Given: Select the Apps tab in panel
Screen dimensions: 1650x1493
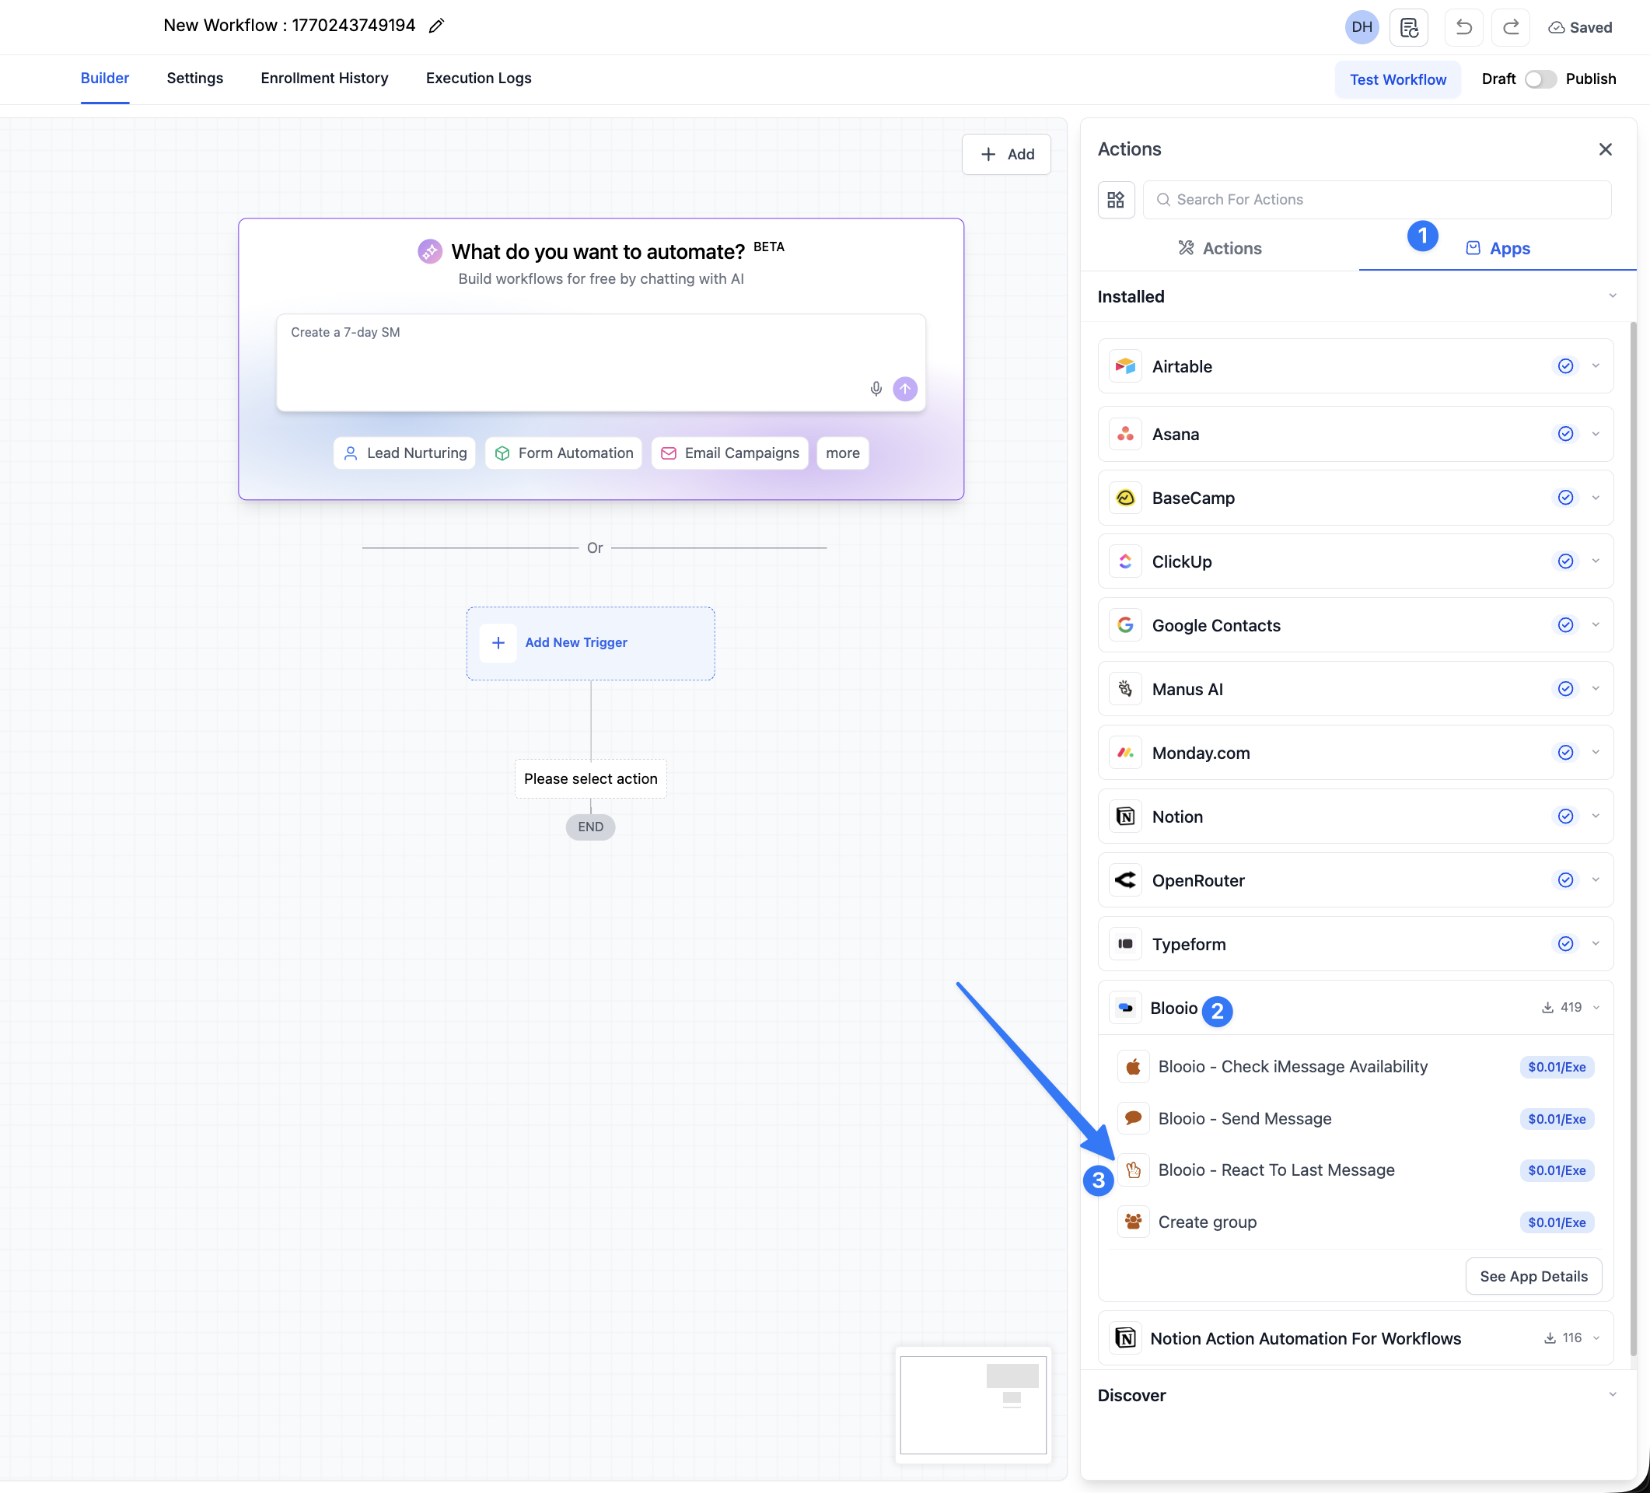Looking at the screenshot, I should [x=1498, y=249].
